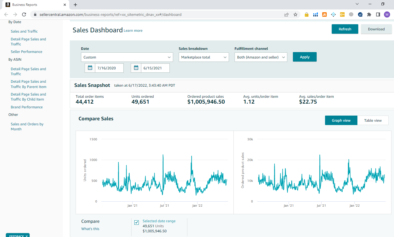Viewport: 394px width, 237px height.
Task: Uncheck the Selected date range checkbox
Action: [137, 222]
